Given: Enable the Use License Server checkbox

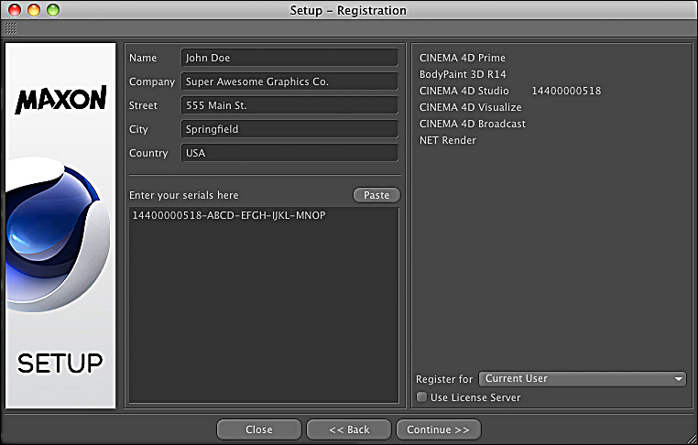Looking at the screenshot, I should 421,396.
